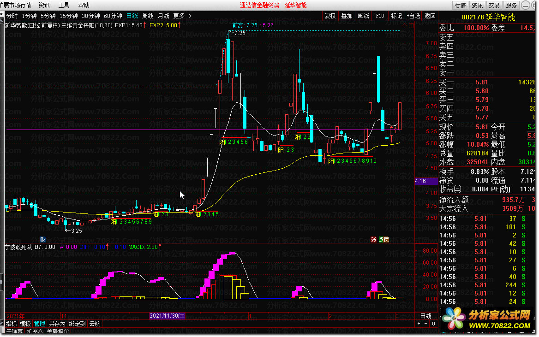The image size is (539, 337).
Task: Open the 更多 timeframe arrow
Action: (x=190, y=16)
